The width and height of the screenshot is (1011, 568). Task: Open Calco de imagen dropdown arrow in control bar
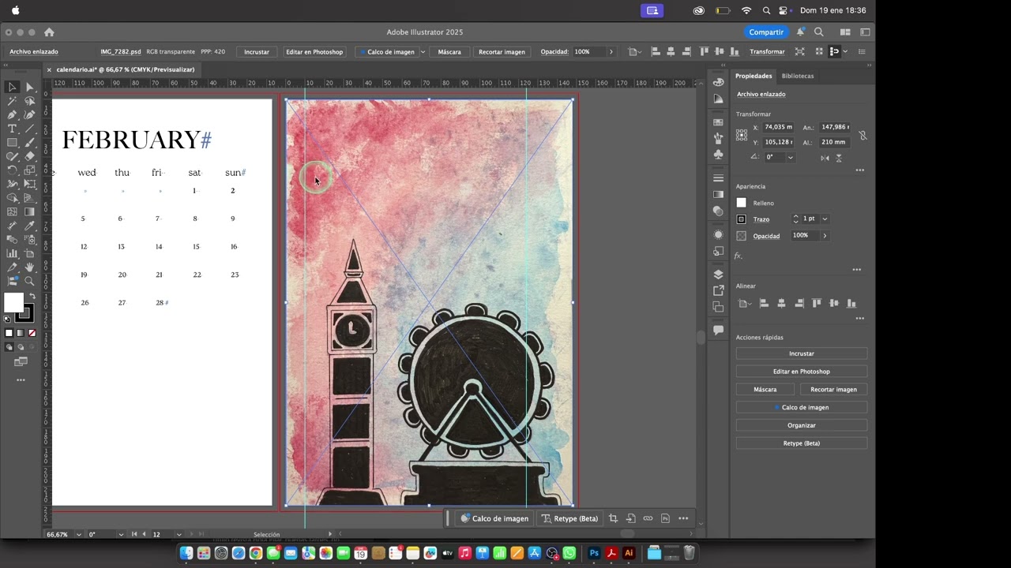pyautogui.click(x=423, y=52)
